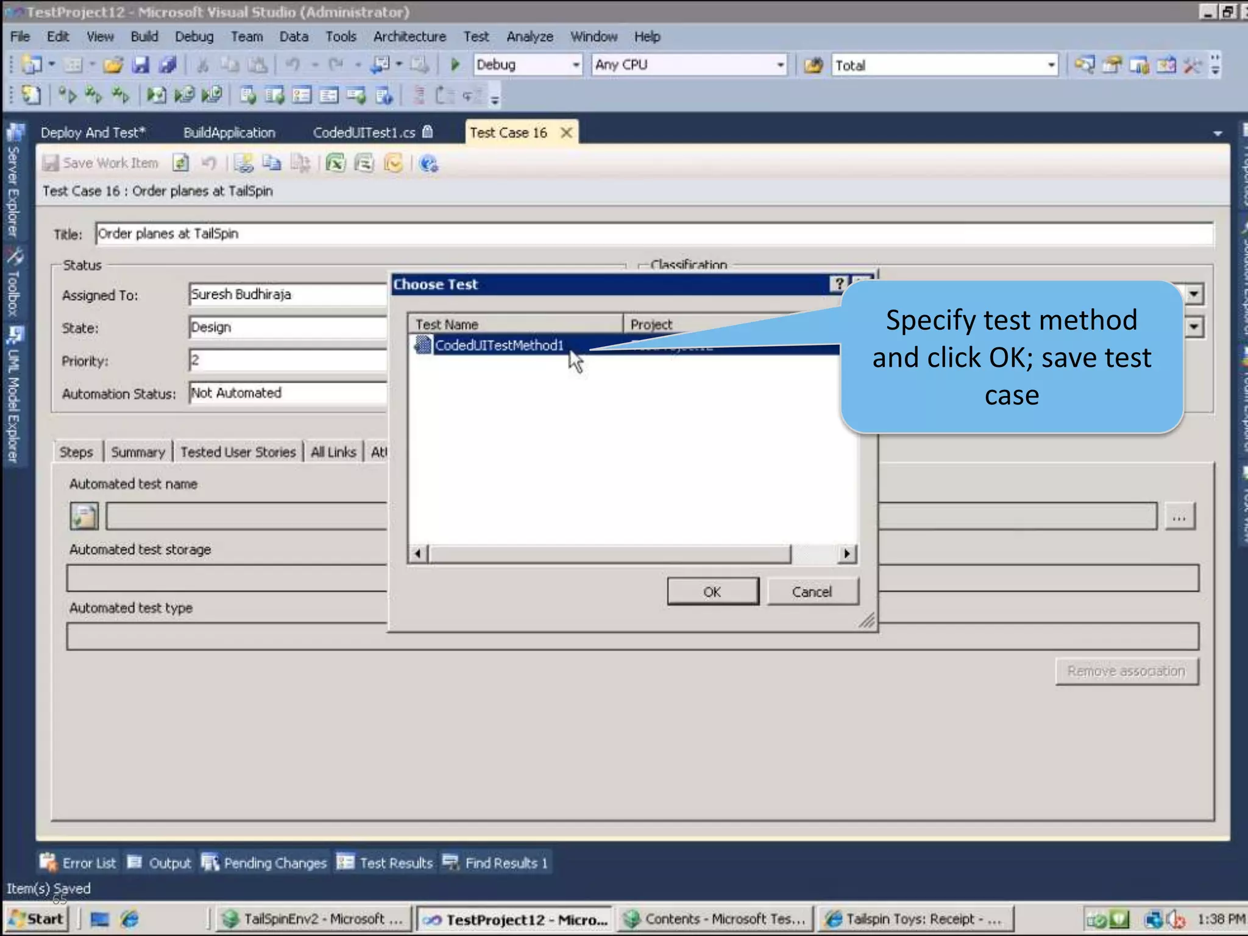The image size is (1248, 936).
Task: Click the Open File folder icon
Action: point(113,65)
